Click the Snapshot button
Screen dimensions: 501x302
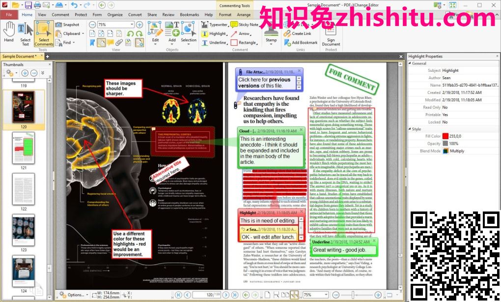coord(67,25)
